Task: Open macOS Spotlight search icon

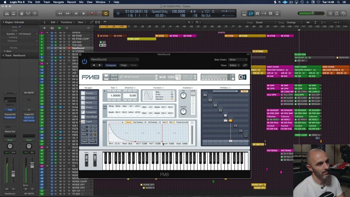Action: click(x=338, y=2)
